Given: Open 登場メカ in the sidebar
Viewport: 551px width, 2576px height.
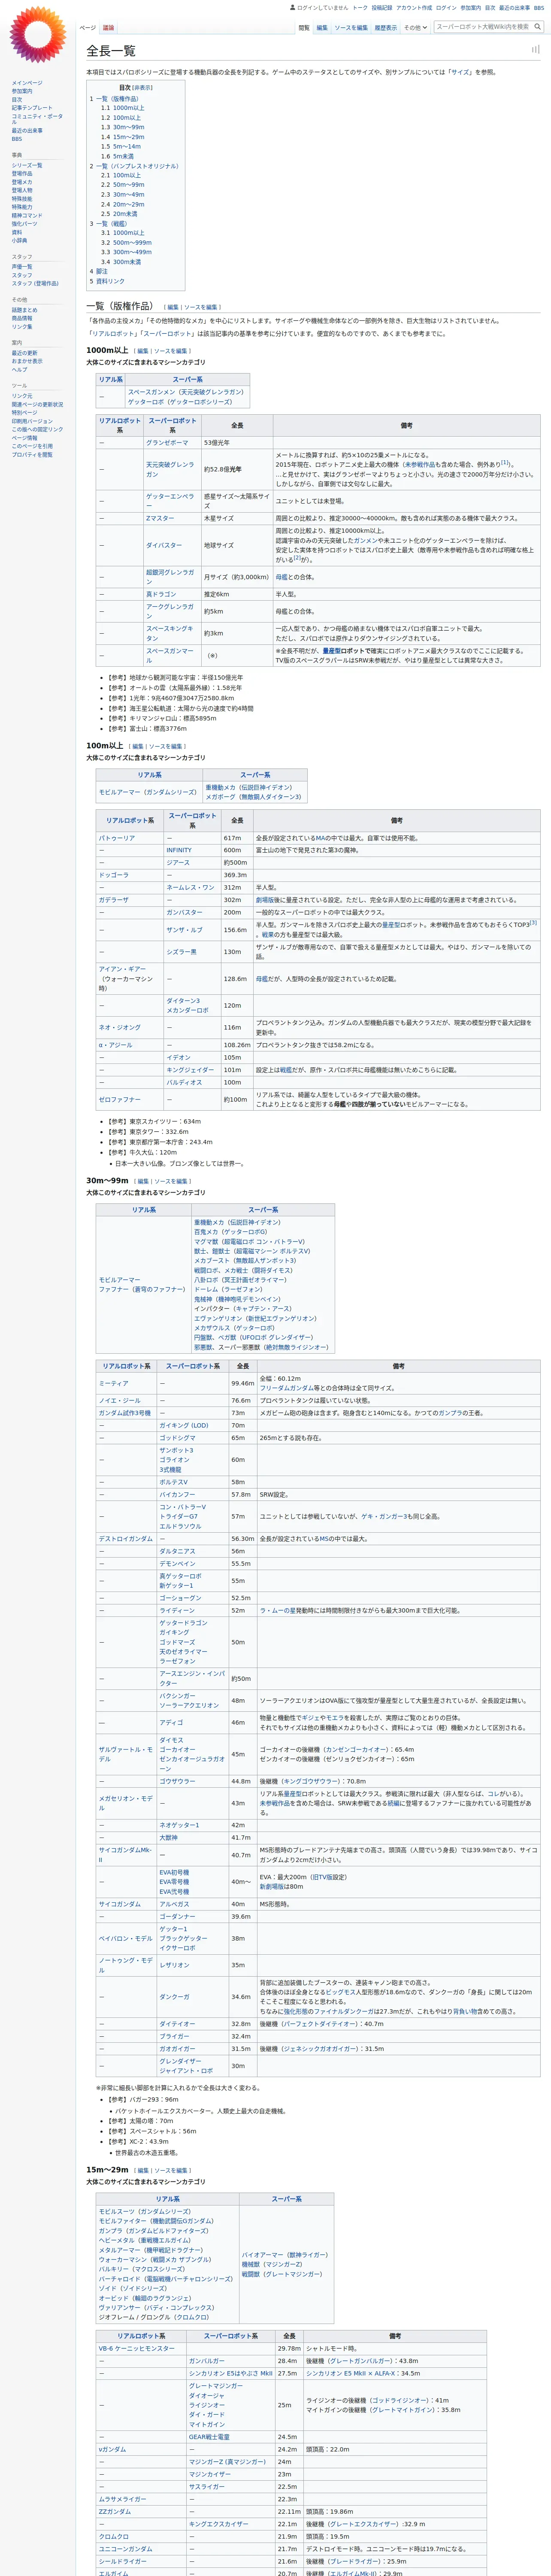Looking at the screenshot, I should point(22,182).
